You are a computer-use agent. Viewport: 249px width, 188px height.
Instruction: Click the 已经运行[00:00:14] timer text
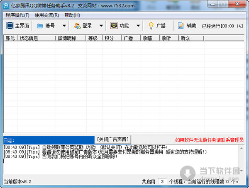click(x=222, y=26)
